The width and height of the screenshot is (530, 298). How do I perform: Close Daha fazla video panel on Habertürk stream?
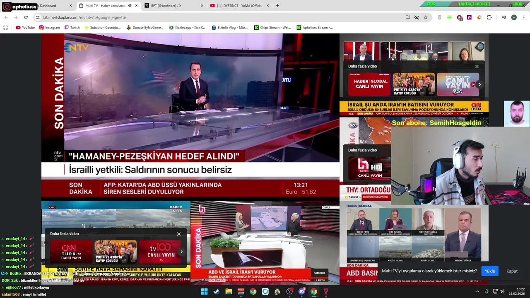coord(179,234)
